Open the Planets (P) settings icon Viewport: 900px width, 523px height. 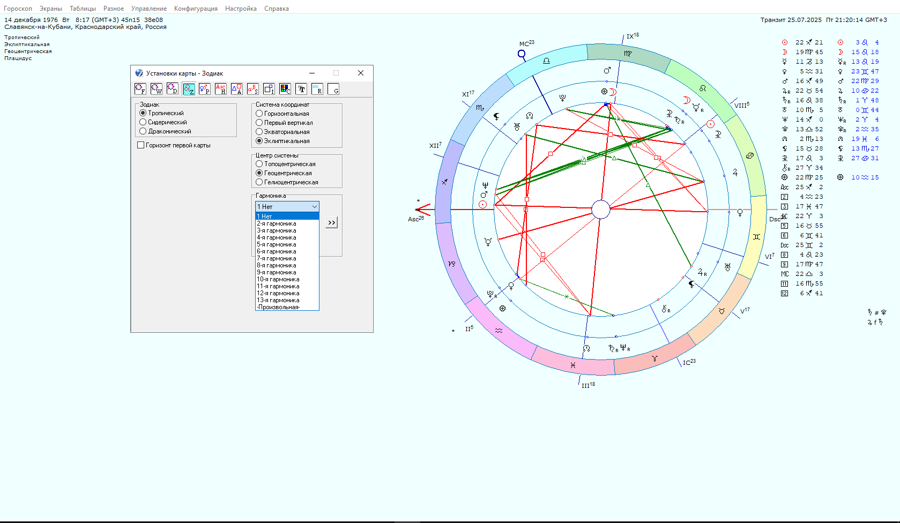coord(205,89)
